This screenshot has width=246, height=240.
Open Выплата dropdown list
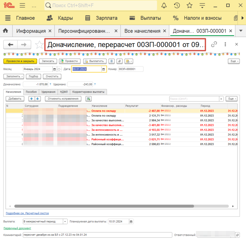[x=65, y=222]
